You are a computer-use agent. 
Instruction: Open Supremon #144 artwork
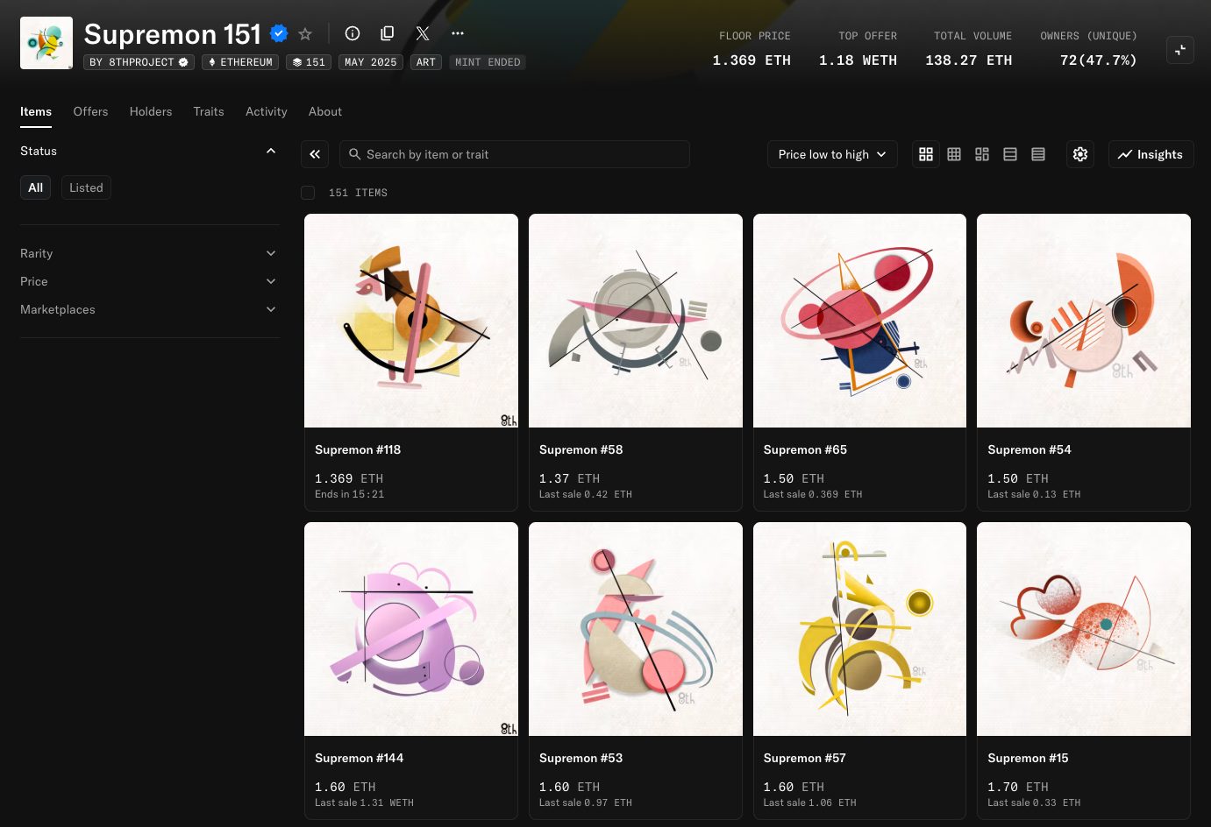(411, 629)
